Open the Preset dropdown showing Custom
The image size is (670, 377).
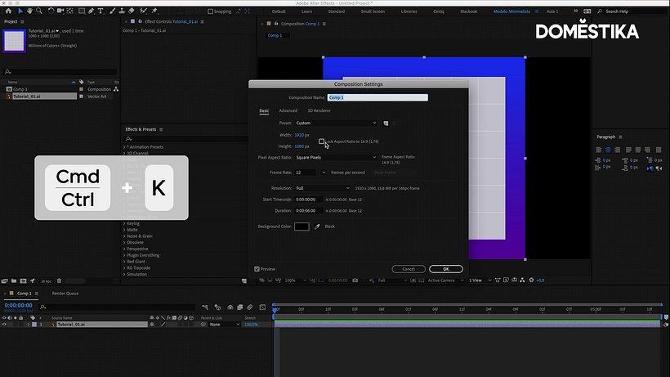pyautogui.click(x=336, y=123)
